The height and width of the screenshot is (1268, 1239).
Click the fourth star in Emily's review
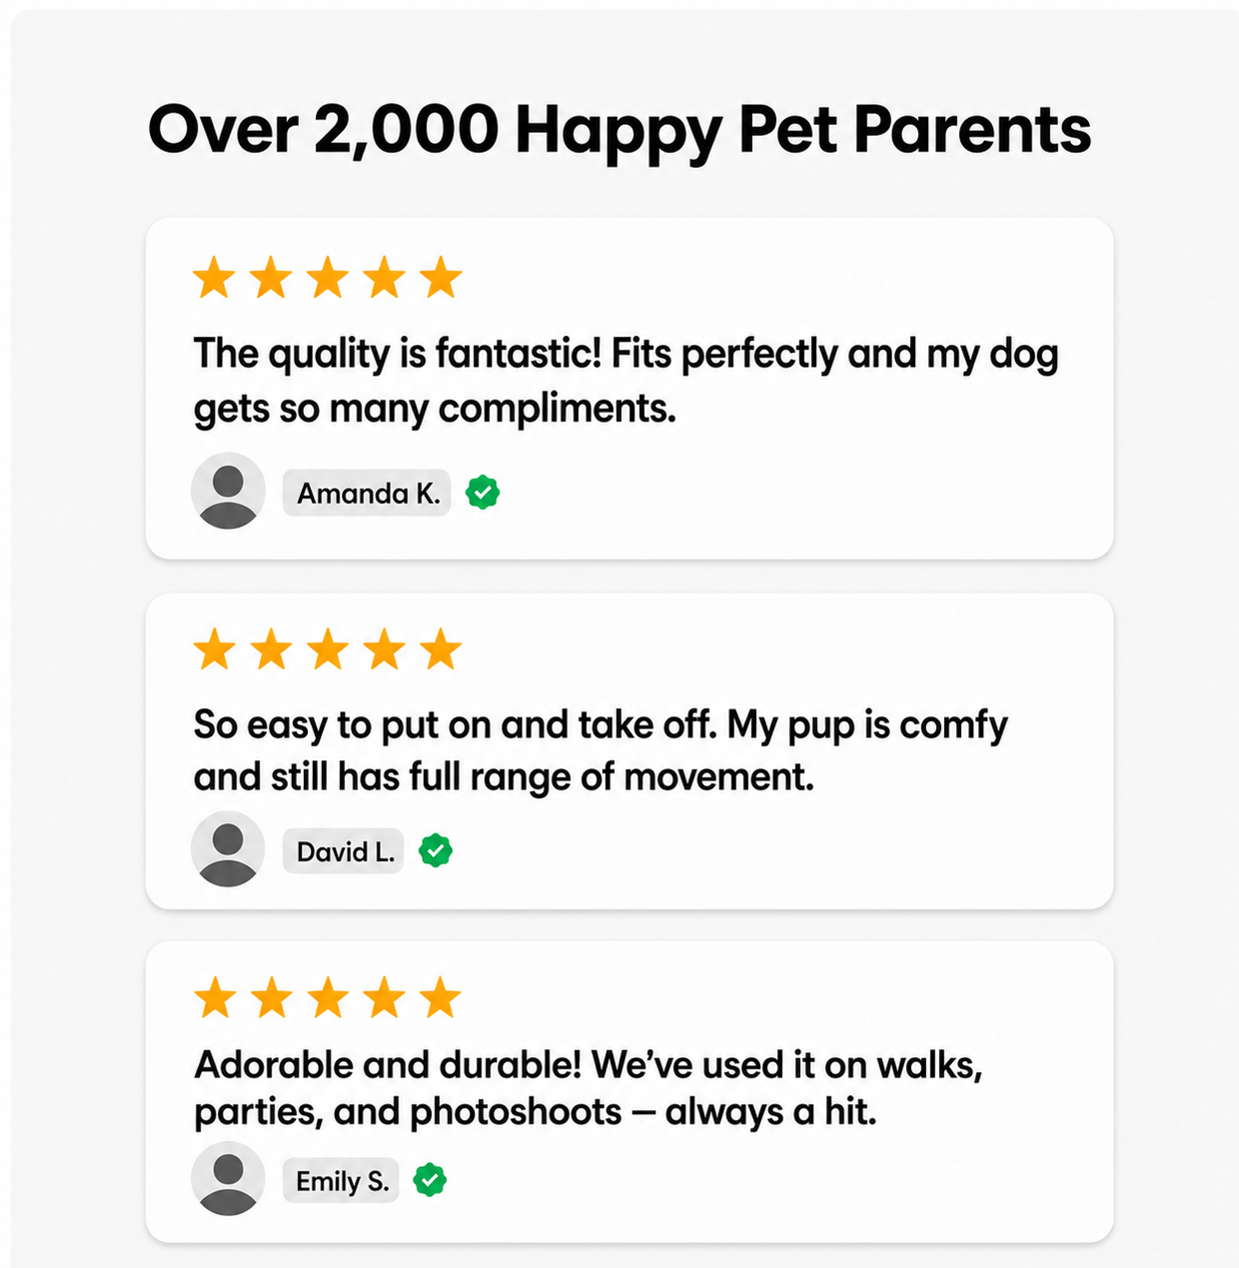point(385,997)
